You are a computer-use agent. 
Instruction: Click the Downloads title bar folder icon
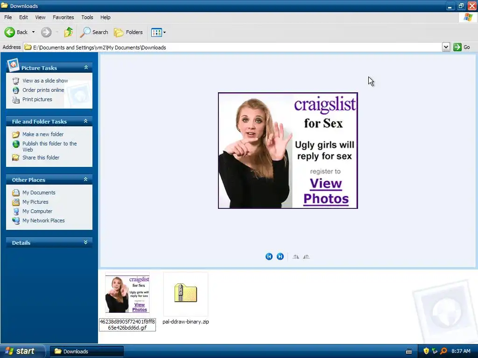point(5,6)
